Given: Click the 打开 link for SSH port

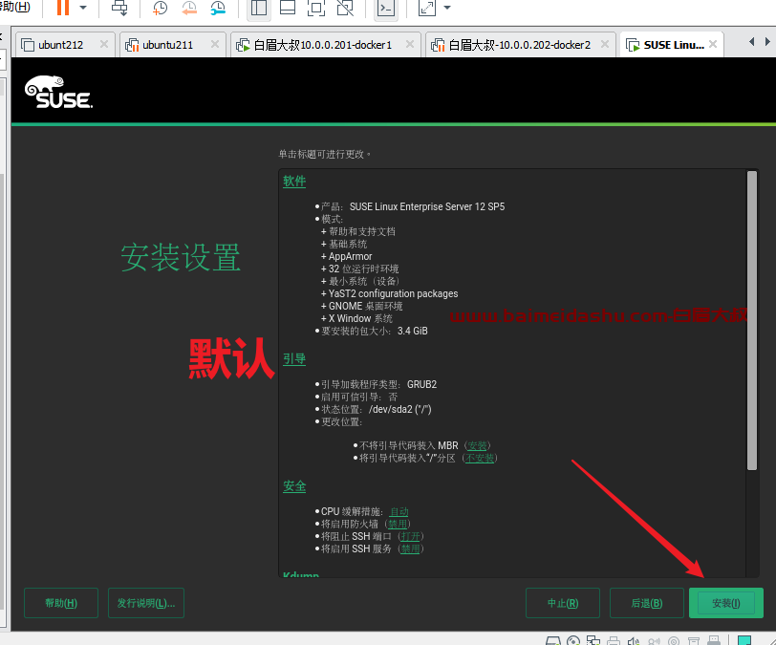Looking at the screenshot, I should (411, 537).
